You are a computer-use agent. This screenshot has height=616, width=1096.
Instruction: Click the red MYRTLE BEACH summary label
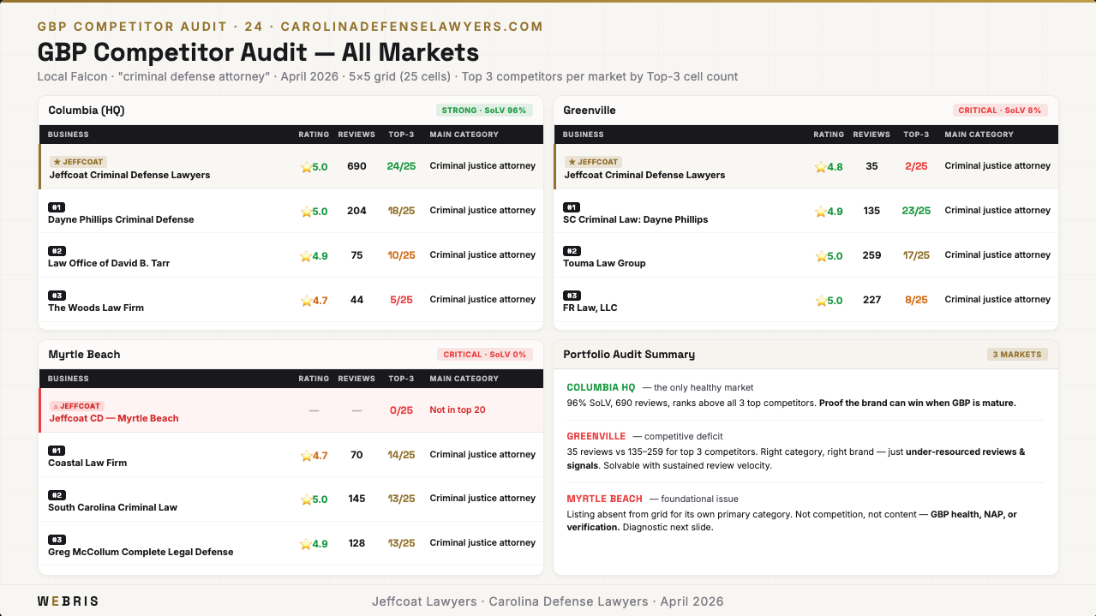pyautogui.click(x=604, y=499)
